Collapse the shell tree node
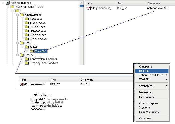This screenshot has height=124, width=175. point(17,43)
